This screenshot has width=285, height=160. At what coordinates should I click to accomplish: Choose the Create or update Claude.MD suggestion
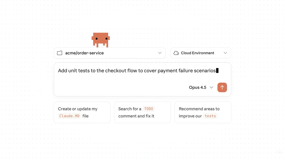coord(82,112)
